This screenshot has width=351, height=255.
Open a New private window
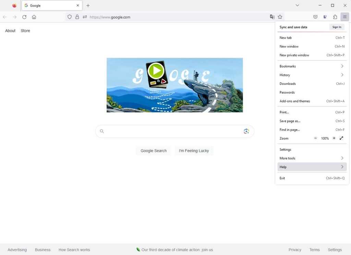[x=312, y=55]
